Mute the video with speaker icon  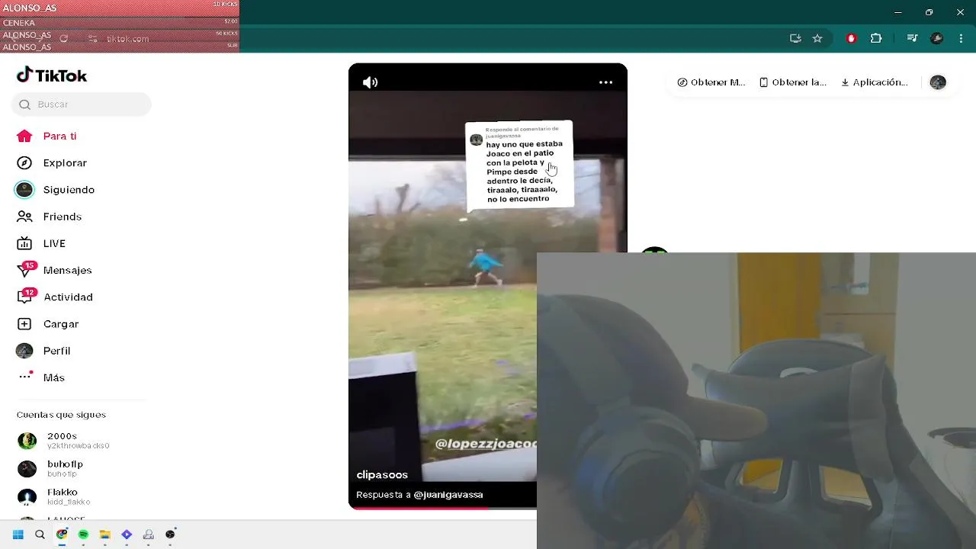371,82
